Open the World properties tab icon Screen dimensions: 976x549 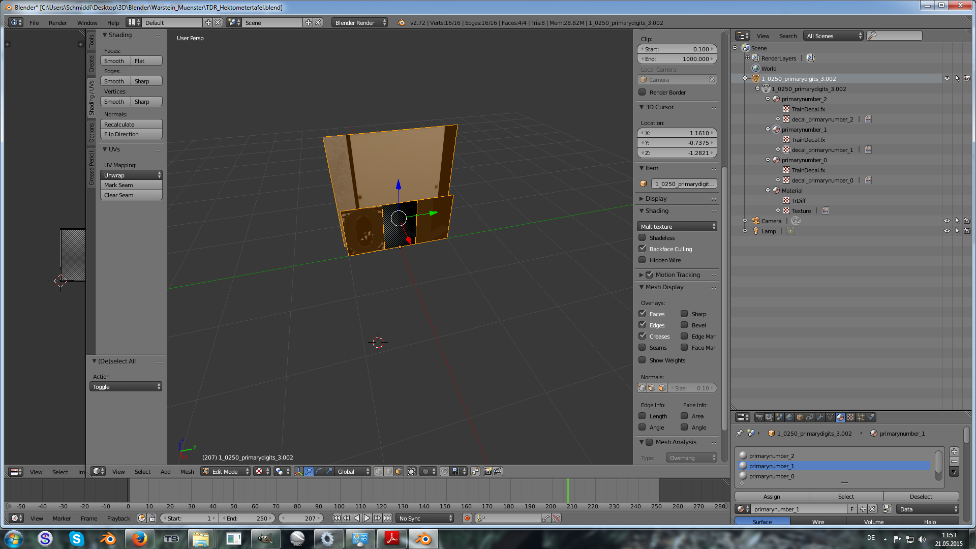tap(789, 417)
